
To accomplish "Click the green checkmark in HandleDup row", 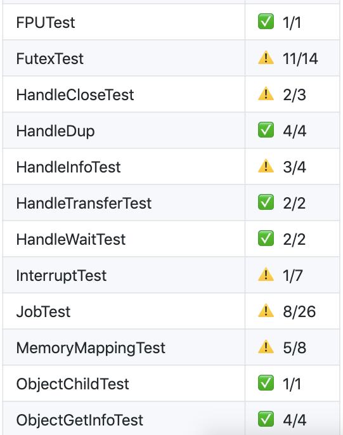I will 266,130.
